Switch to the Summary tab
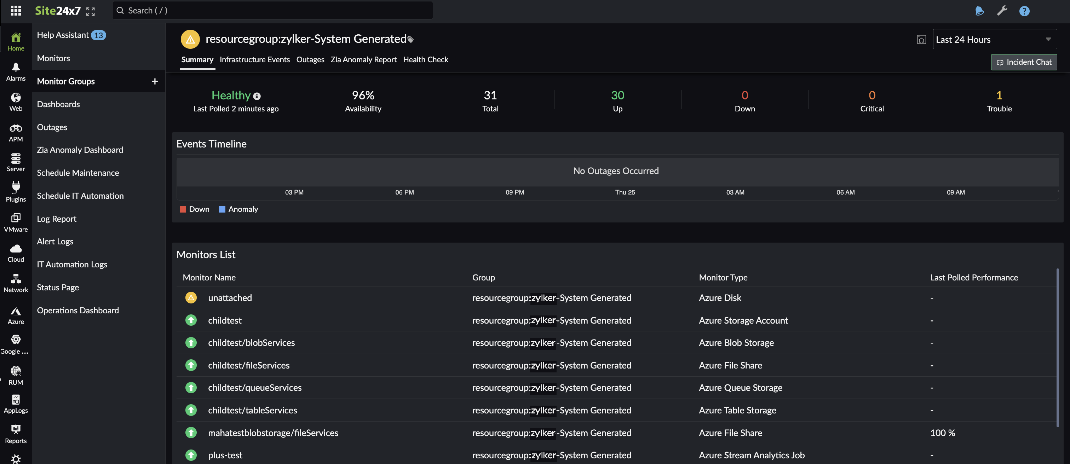Image resolution: width=1070 pixels, height=464 pixels. 197,60
